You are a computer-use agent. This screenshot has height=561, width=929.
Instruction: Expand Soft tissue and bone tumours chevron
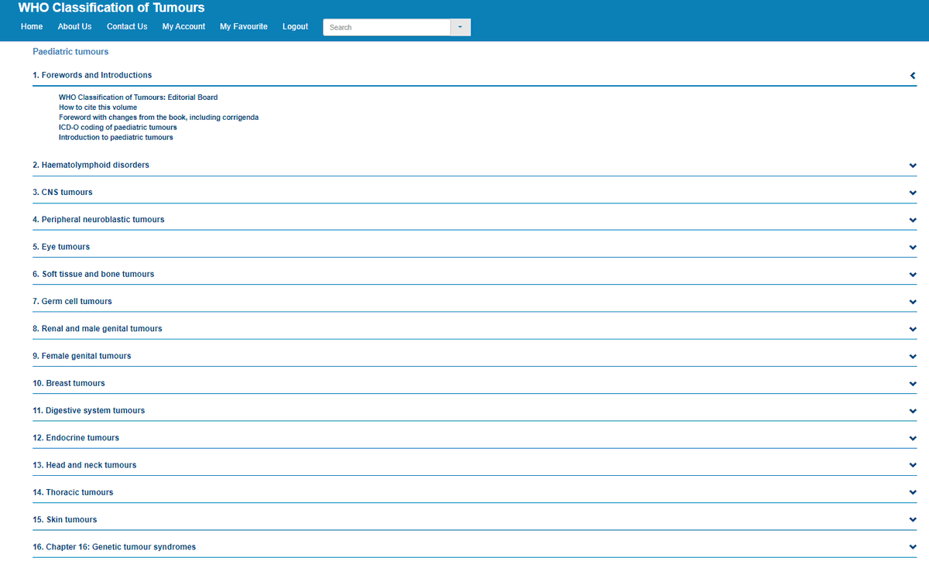(913, 275)
